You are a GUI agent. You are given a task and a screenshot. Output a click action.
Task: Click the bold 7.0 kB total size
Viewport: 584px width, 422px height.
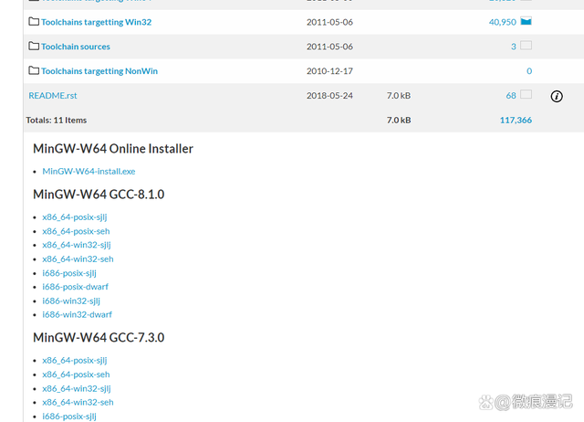pos(399,120)
